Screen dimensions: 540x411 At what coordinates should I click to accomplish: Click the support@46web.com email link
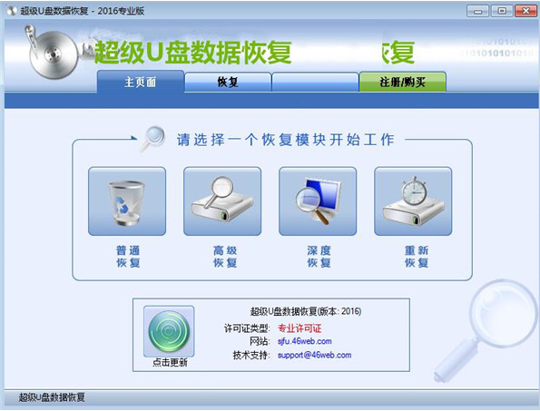[314, 355]
